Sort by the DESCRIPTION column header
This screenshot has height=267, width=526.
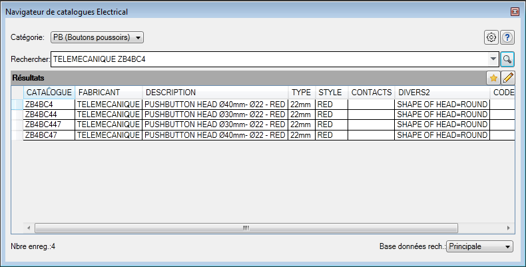(215, 93)
